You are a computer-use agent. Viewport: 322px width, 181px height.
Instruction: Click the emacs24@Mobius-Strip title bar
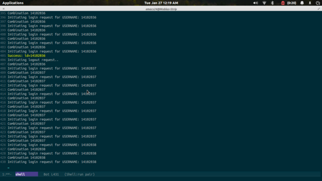point(161,9)
